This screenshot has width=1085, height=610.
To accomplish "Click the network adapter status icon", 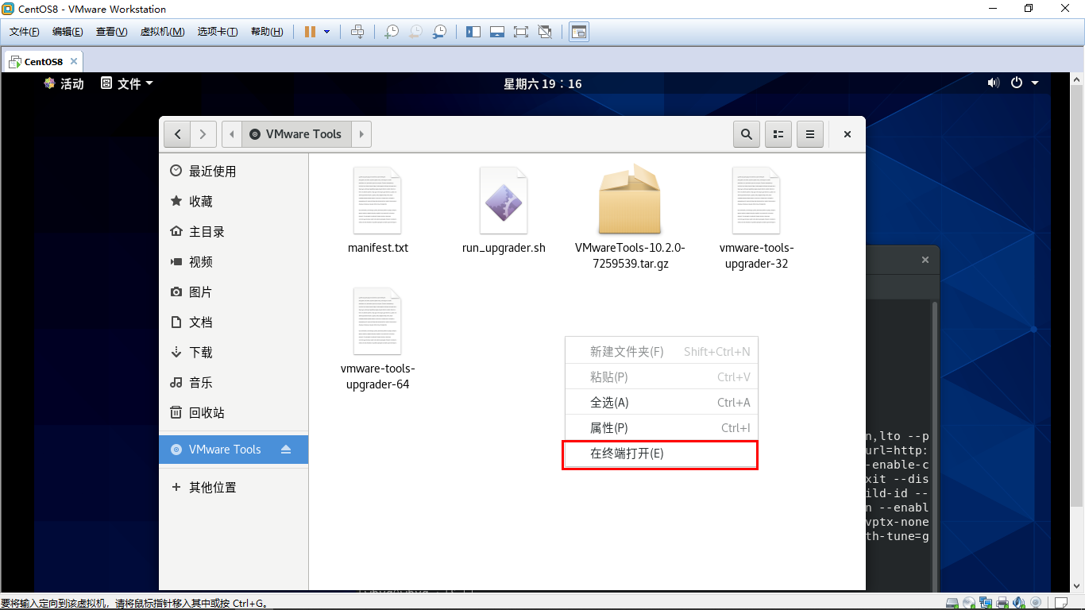I will (x=987, y=603).
